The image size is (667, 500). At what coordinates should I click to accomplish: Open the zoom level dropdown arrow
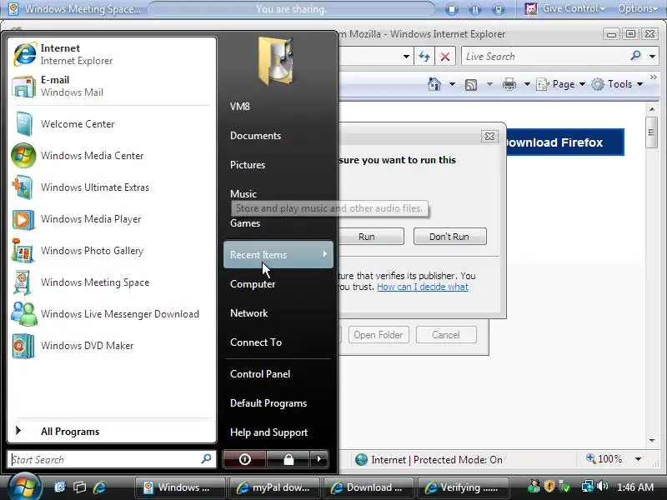click(638, 459)
